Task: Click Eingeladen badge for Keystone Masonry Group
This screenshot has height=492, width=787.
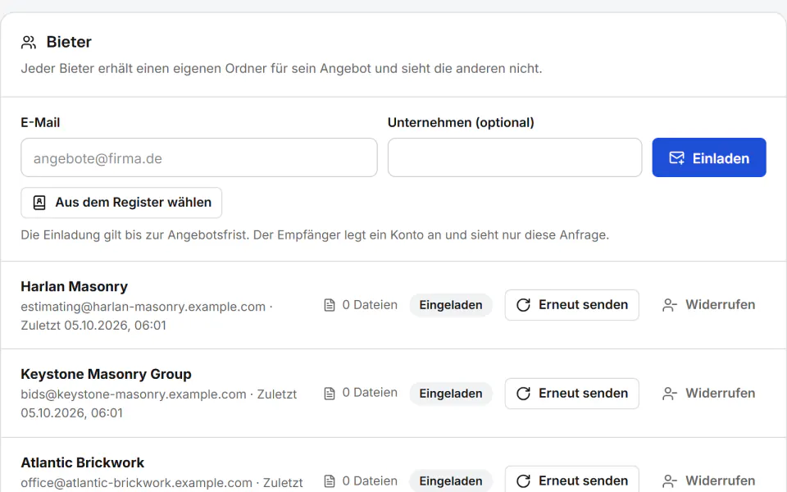Action: point(451,393)
